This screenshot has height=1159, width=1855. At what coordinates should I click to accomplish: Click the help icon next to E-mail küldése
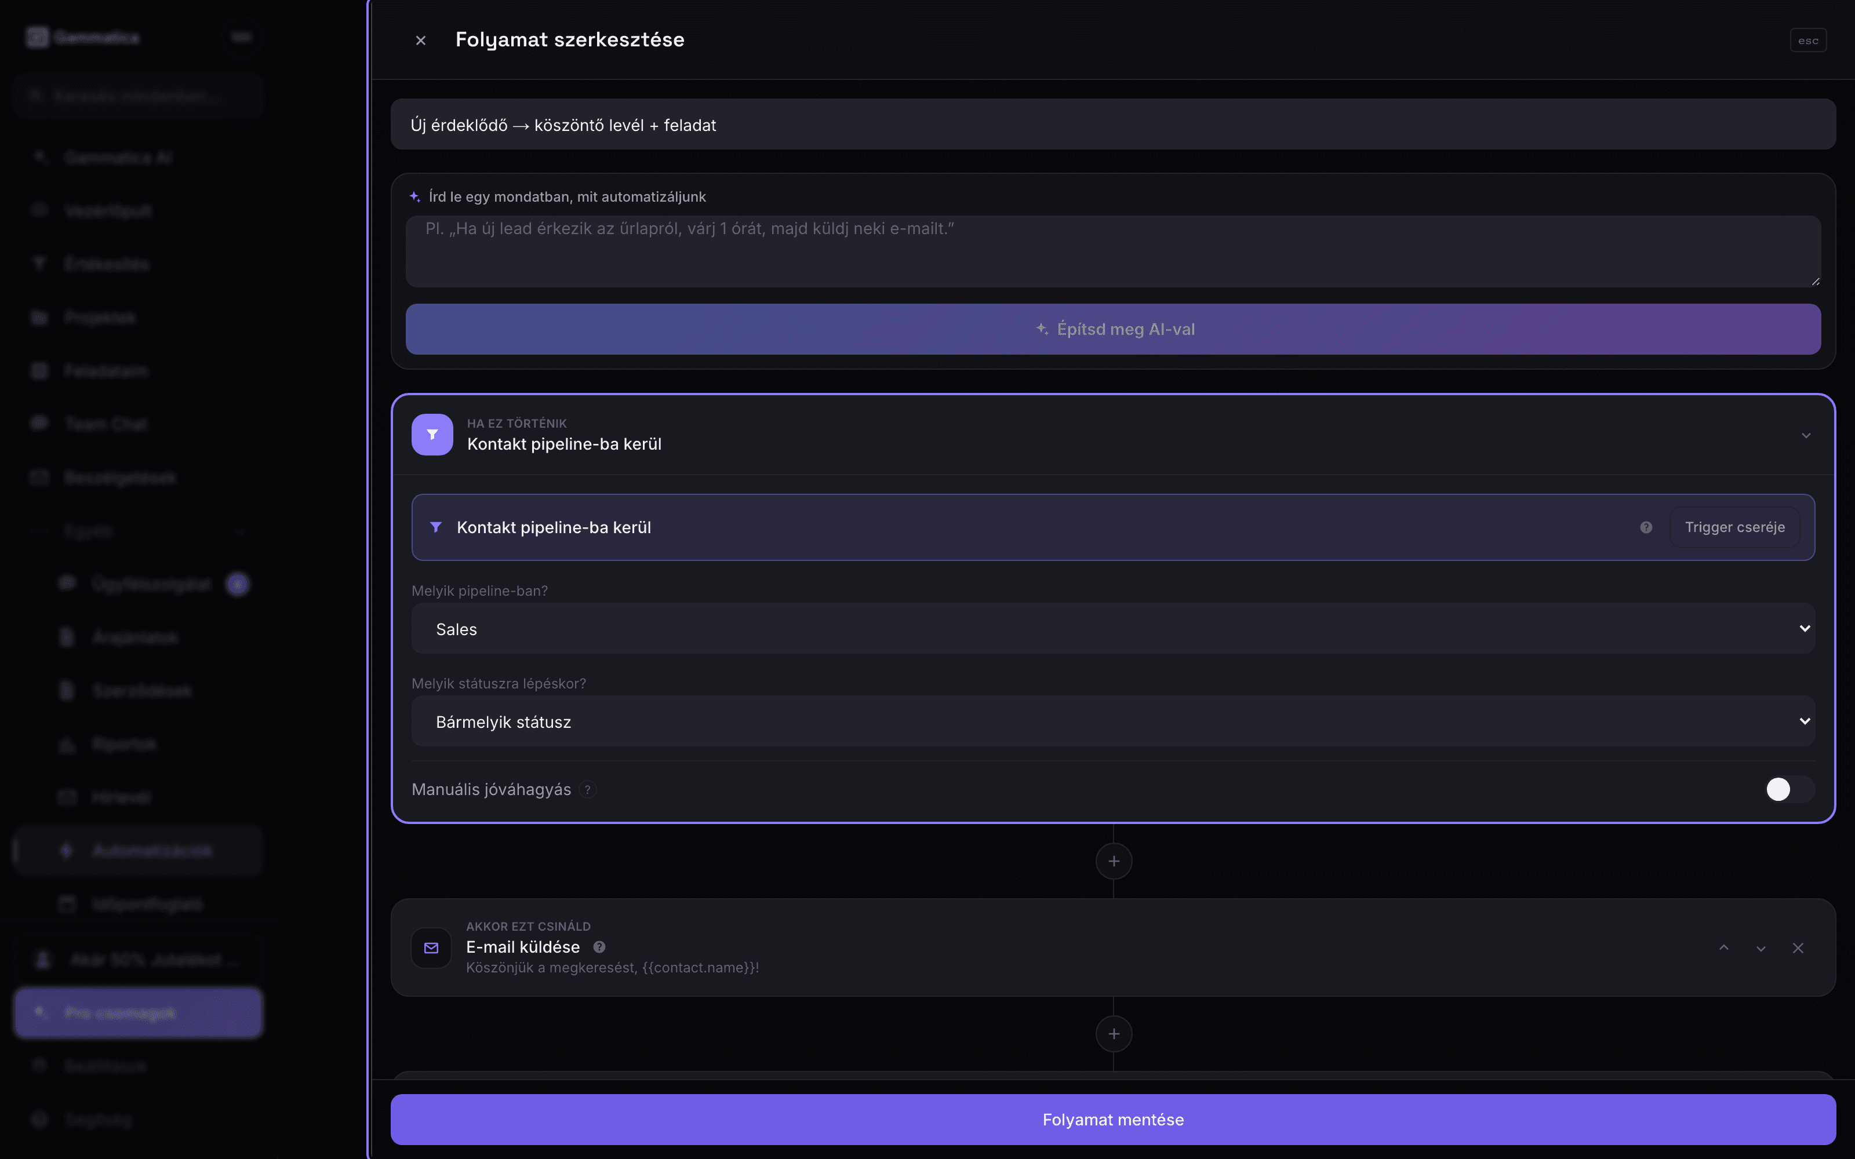(x=599, y=947)
